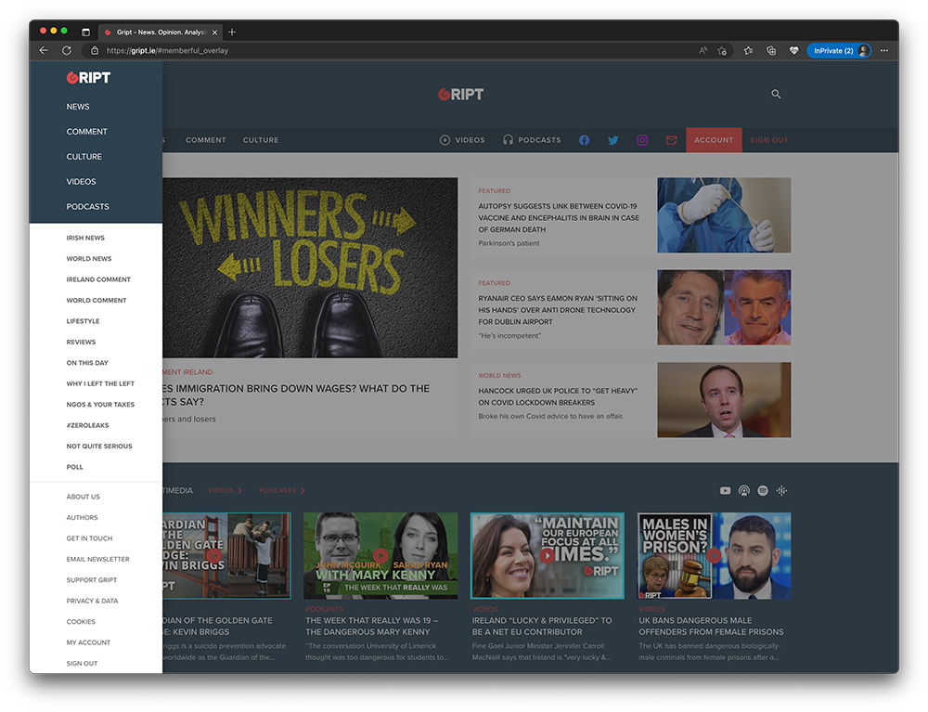
Task: Open the YouTube icon in the multimedia row
Action: [726, 490]
